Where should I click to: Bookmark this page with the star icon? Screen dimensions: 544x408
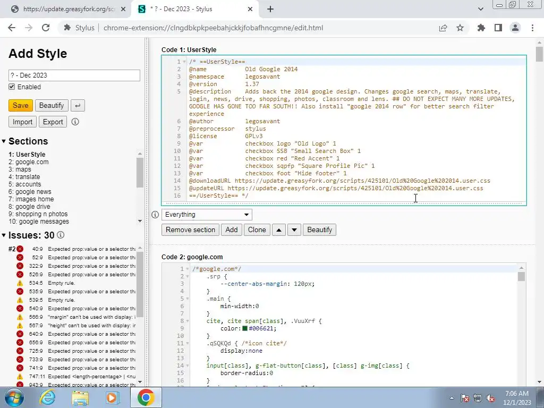460,28
